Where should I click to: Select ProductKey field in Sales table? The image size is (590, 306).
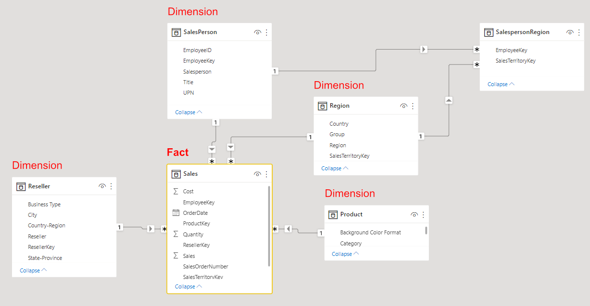click(196, 223)
